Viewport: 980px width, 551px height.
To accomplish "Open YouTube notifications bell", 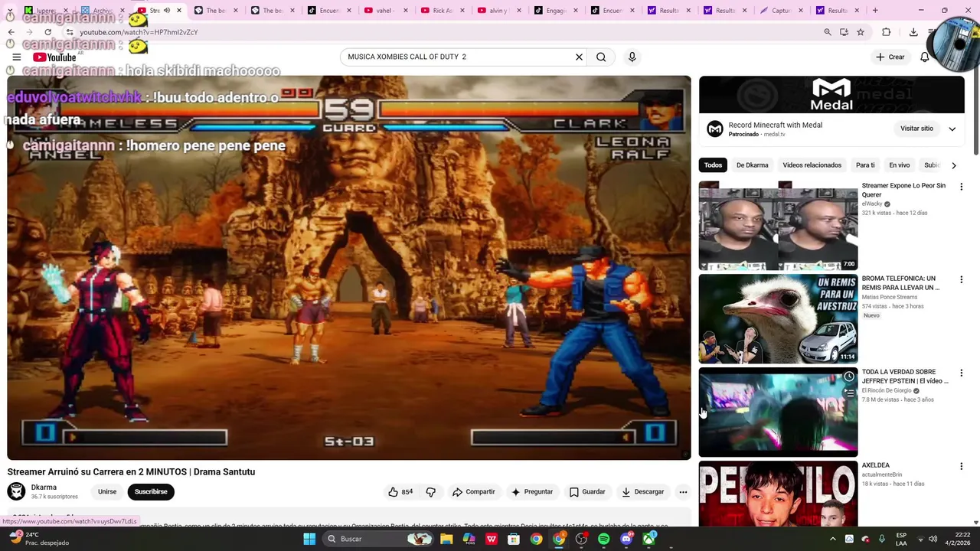I will pos(924,57).
